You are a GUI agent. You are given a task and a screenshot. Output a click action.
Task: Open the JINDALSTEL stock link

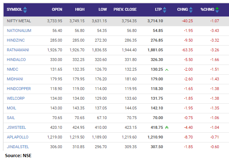tap(18, 147)
